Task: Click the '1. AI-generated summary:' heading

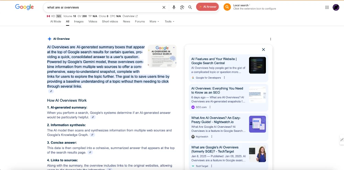Action: pyautogui.click(x=67, y=107)
